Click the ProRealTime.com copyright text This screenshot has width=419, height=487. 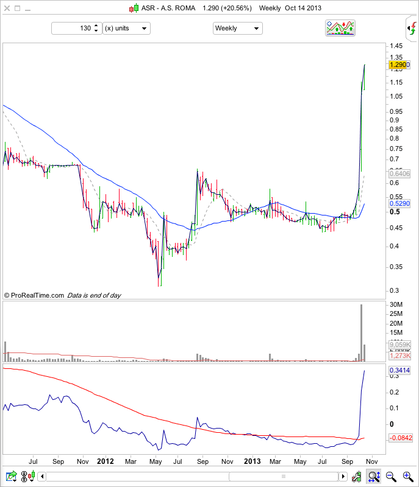[34, 295]
